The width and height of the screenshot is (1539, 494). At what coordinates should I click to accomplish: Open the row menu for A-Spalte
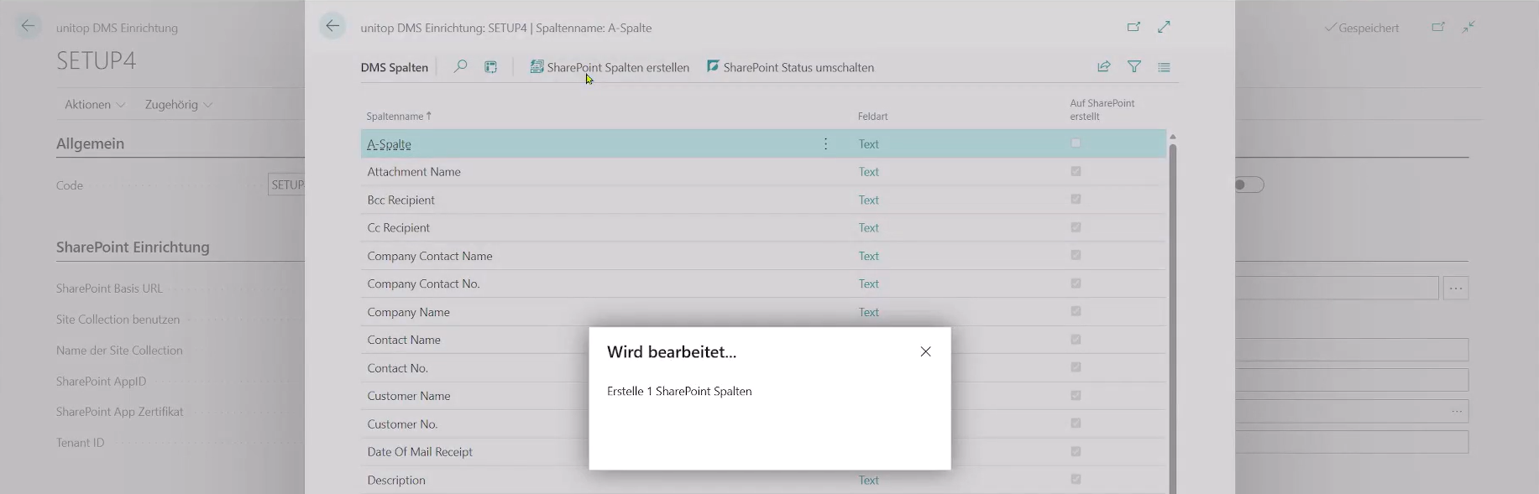point(825,144)
